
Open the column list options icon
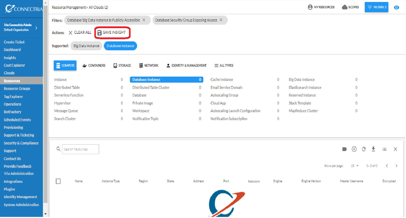pyautogui.click(x=384, y=149)
